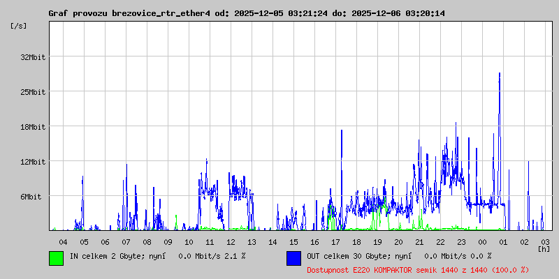Click the blue OUT legend color swatch
The image size is (559, 279).
[x=293, y=258]
